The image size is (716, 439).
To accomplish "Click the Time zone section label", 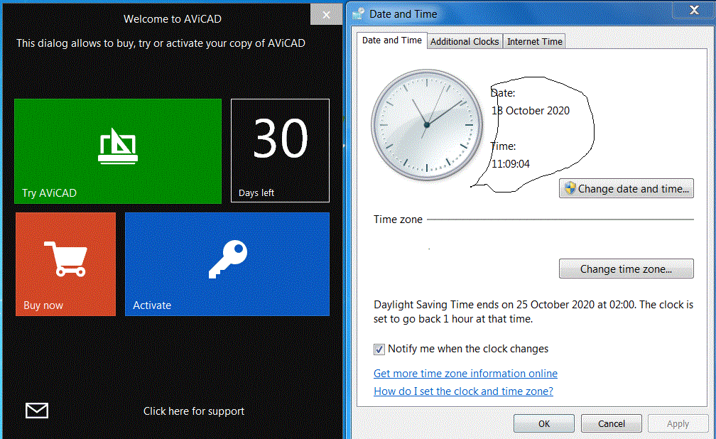I will 398,220.
